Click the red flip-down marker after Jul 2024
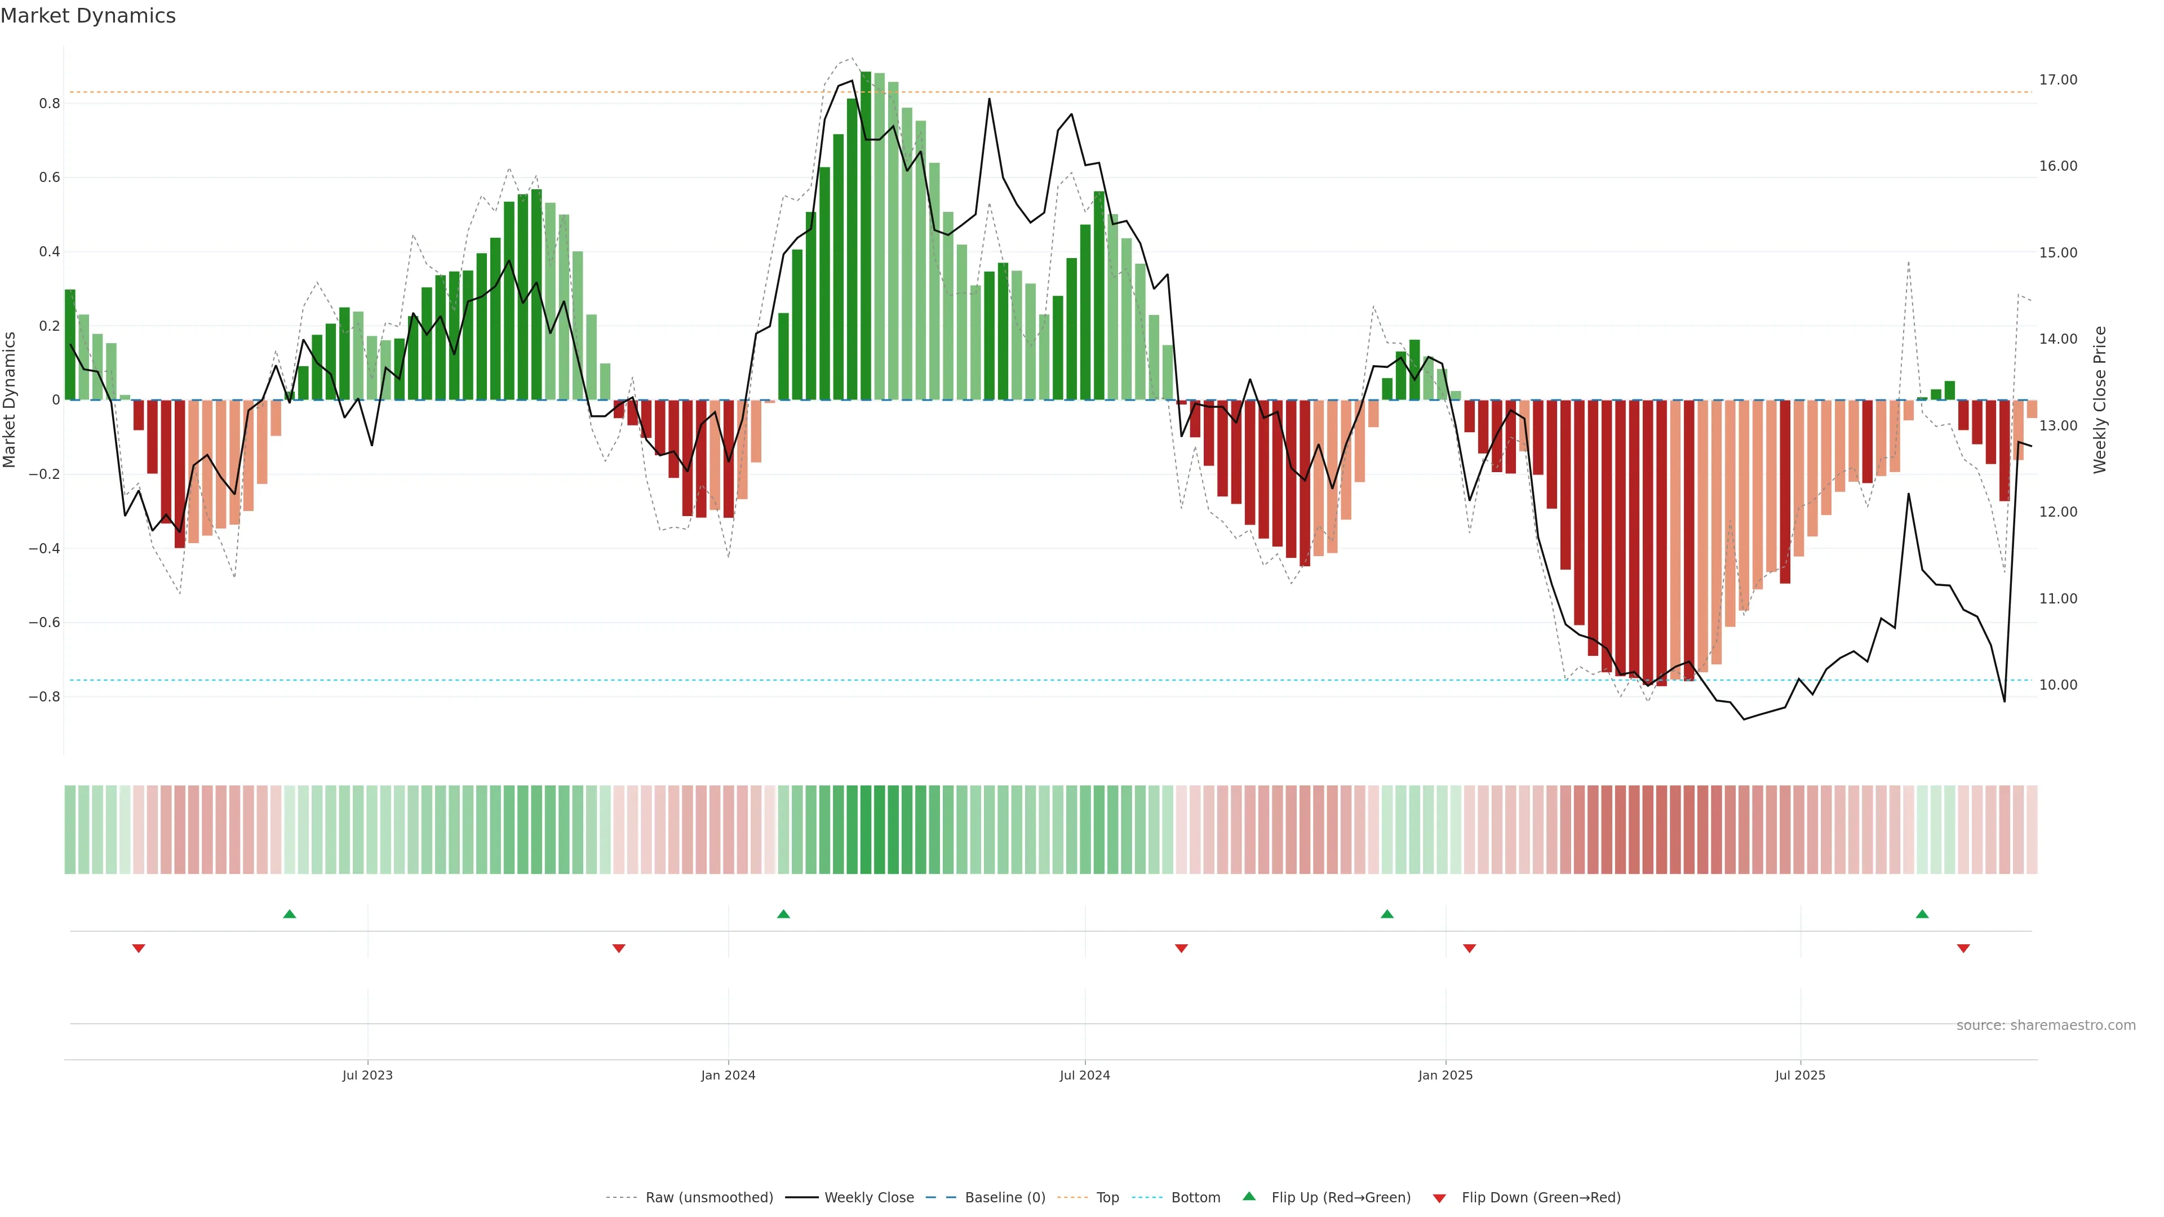Viewport: 2164px width, 1217px height. [x=1181, y=948]
